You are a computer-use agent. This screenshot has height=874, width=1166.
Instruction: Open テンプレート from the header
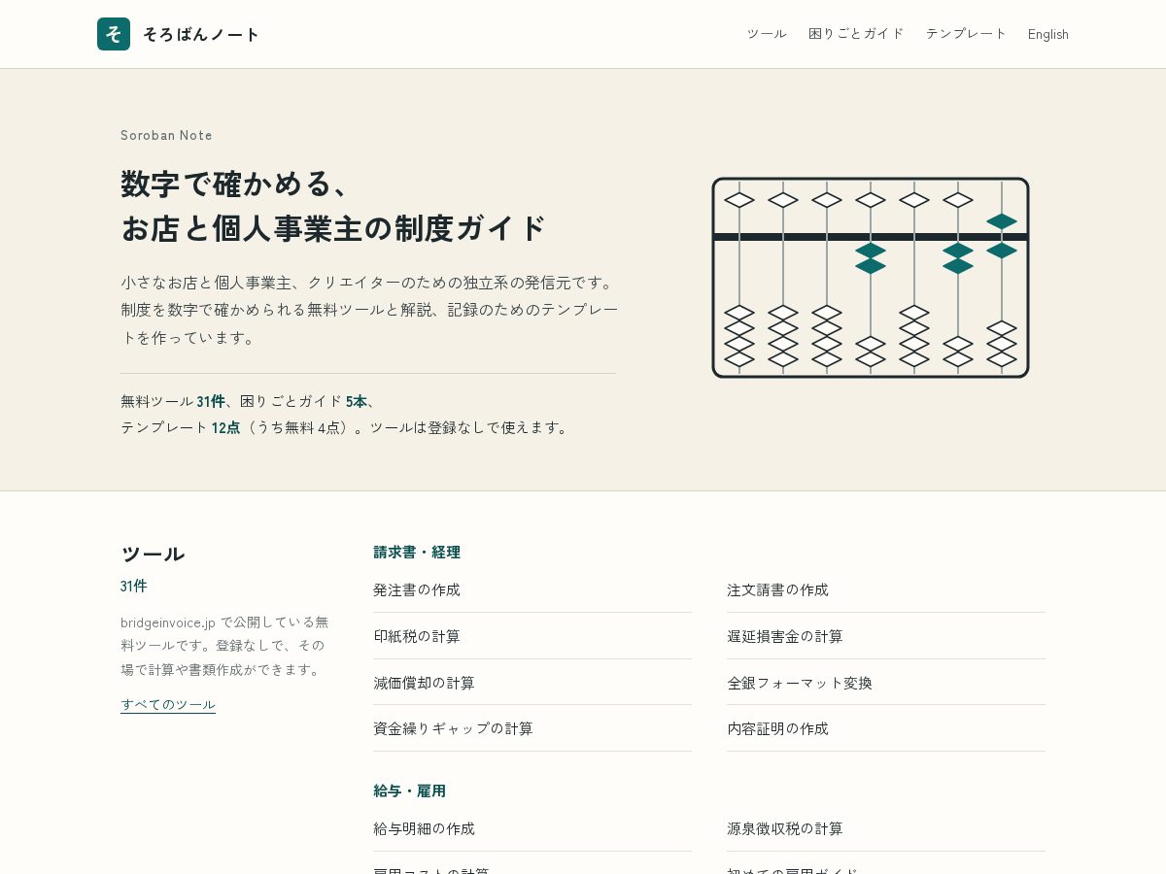(966, 34)
